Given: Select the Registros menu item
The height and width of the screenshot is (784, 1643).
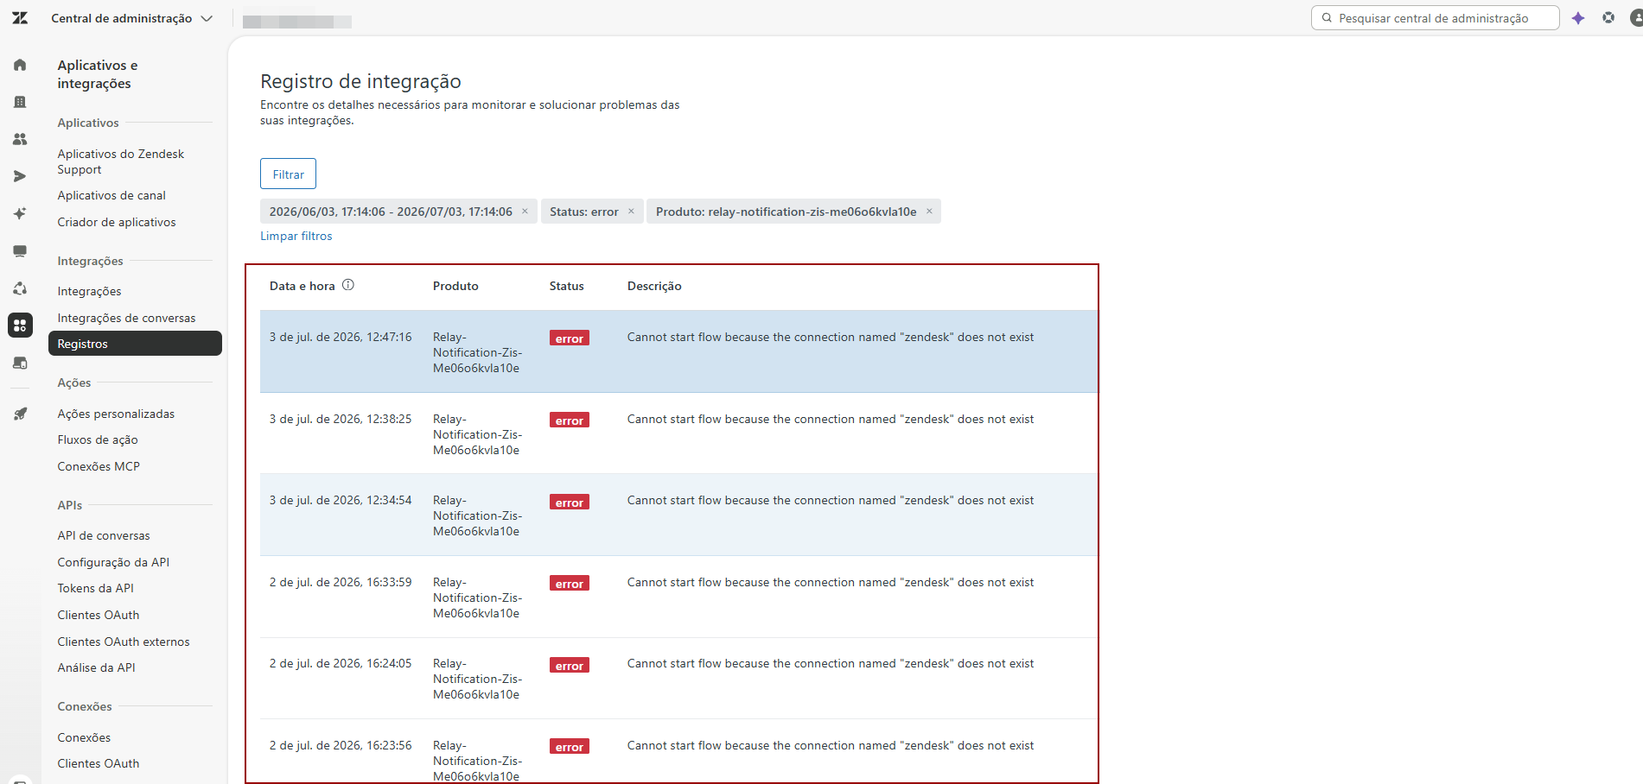Looking at the screenshot, I should [135, 344].
